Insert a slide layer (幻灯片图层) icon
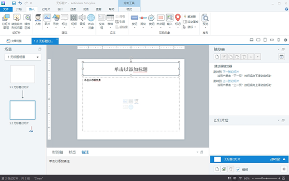 pyautogui.click(x=6, y=17)
